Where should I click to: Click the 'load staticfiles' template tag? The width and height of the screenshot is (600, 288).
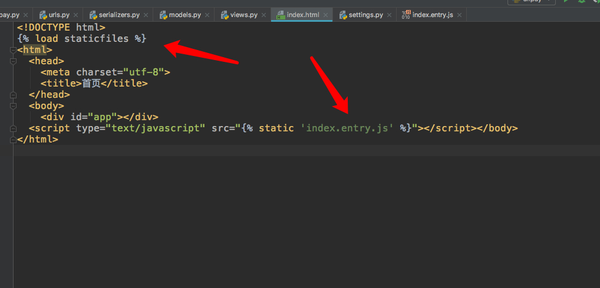point(82,39)
